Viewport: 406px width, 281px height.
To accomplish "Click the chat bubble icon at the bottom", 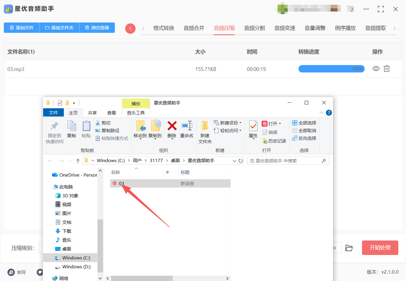I will (x=39, y=272).
